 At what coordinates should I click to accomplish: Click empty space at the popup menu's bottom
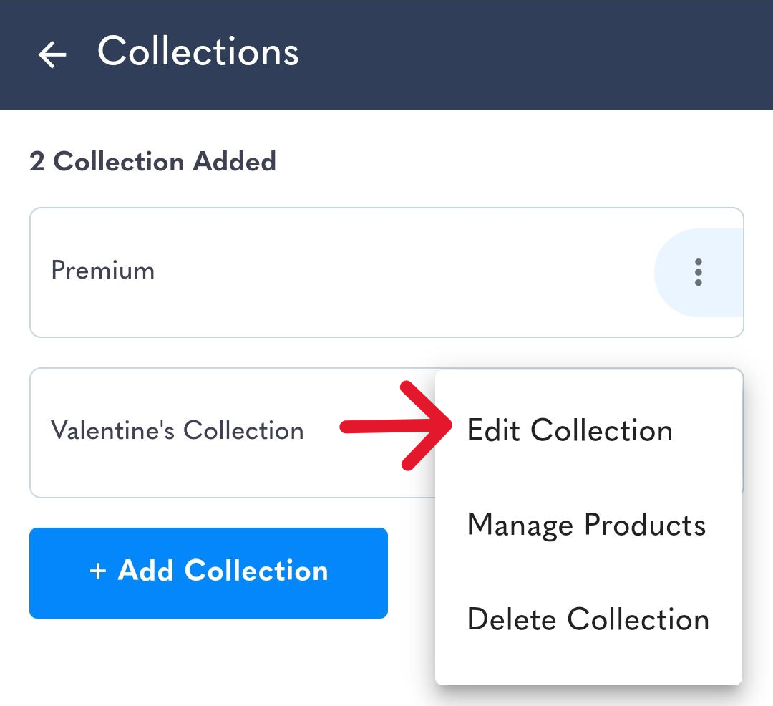[x=588, y=663]
